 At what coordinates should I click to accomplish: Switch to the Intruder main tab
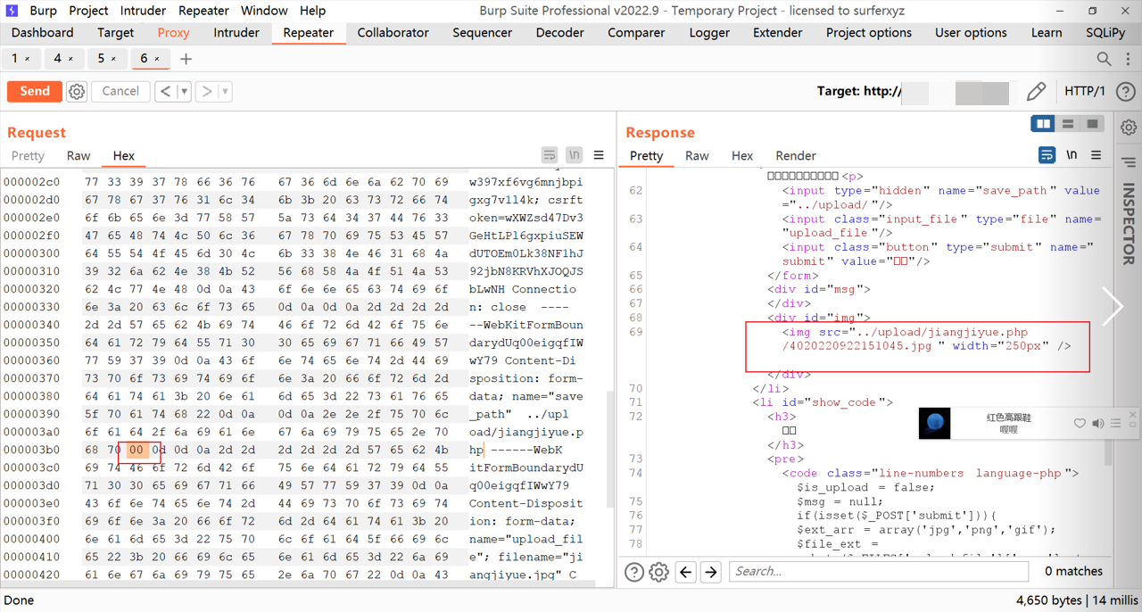tap(236, 33)
